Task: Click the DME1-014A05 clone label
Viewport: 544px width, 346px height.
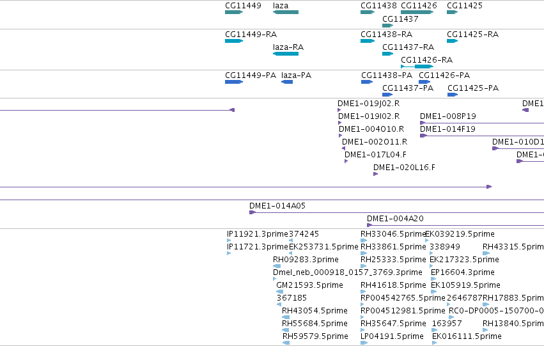Action: (x=277, y=206)
